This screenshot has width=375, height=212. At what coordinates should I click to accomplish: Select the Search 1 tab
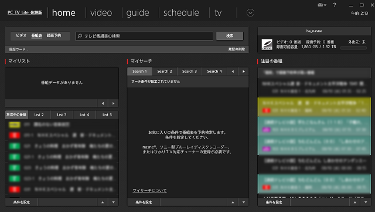[139, 72]
